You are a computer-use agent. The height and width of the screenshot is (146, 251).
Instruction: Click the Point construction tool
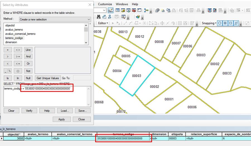click(144, 23)
